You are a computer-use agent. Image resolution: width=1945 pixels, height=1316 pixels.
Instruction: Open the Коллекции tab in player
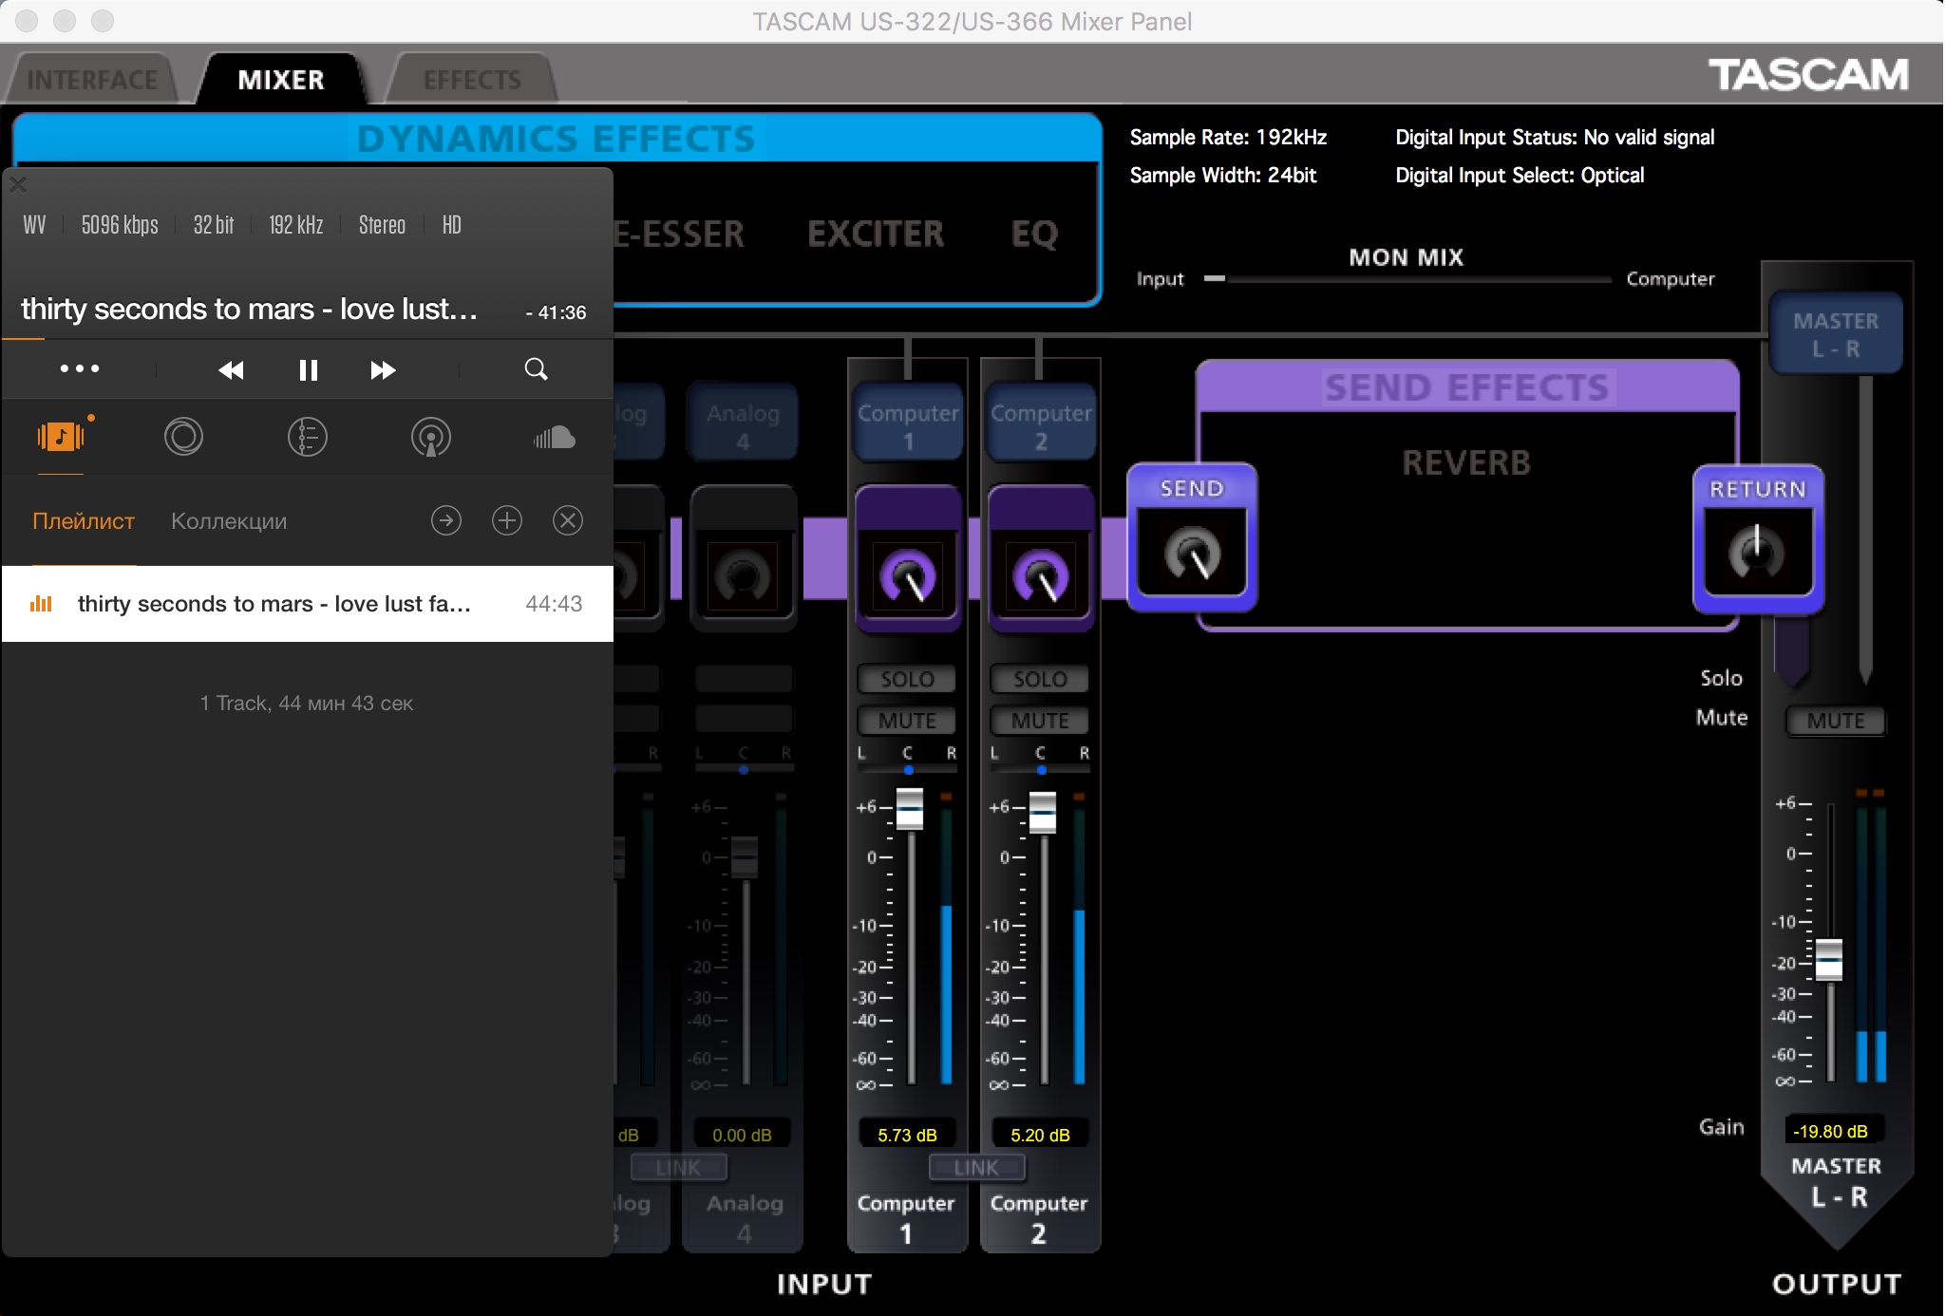(x=229, y=521)
